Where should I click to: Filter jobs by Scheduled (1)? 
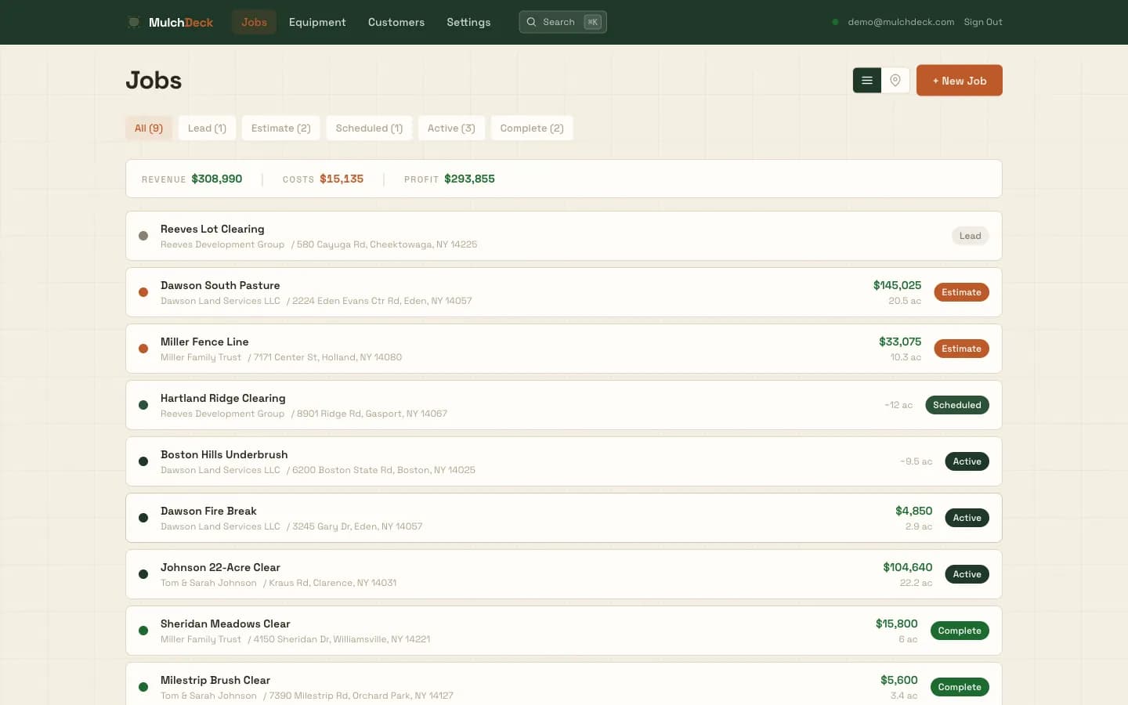point(369,128)
